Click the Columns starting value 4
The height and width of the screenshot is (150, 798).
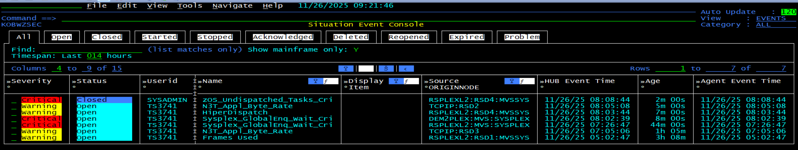coord(57,69)
